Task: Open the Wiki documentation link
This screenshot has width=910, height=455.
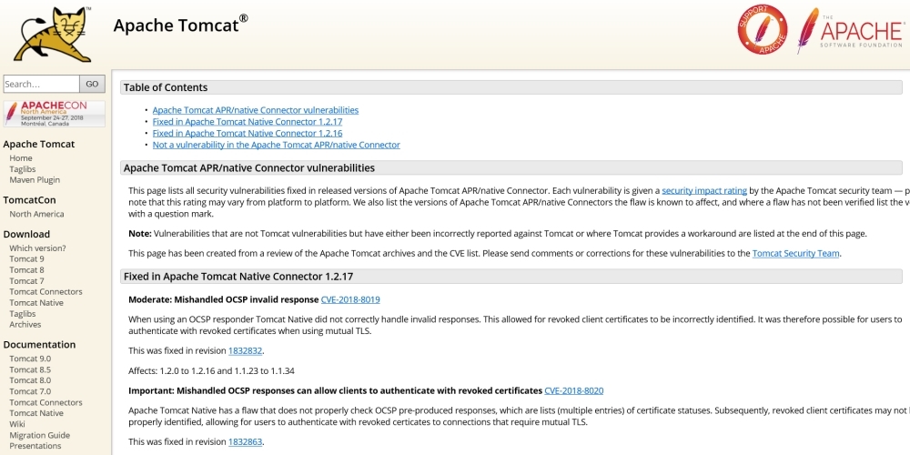Action: pos(17,424)
